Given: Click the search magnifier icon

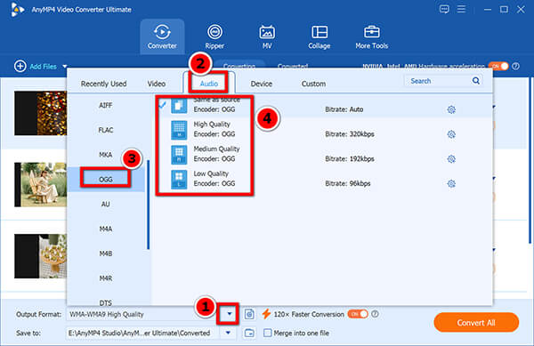Looking at the screenshot, I should point(476,81).
